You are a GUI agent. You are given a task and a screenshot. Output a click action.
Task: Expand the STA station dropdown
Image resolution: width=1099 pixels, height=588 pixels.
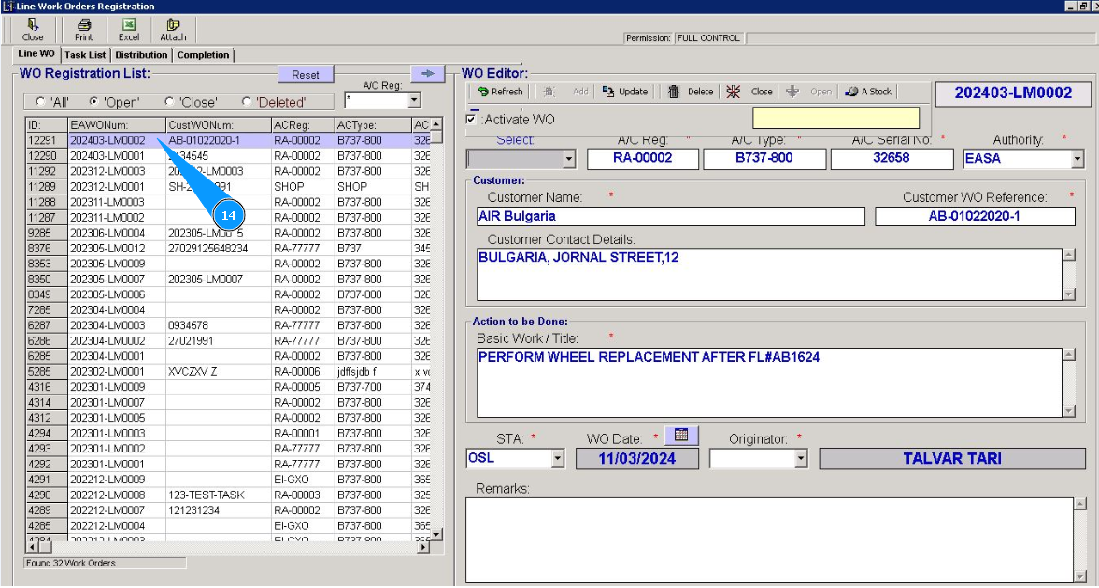point(558,459)
